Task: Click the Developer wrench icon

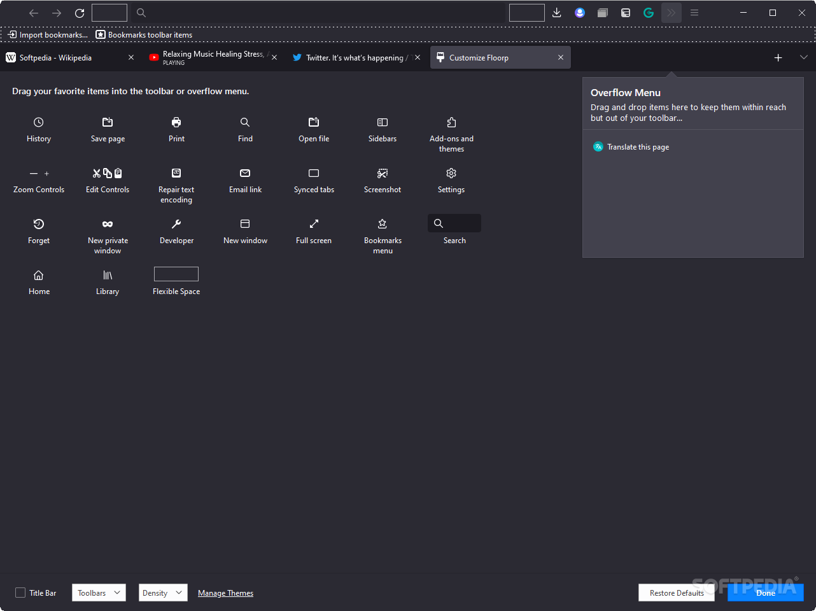Action: (176, 224)
